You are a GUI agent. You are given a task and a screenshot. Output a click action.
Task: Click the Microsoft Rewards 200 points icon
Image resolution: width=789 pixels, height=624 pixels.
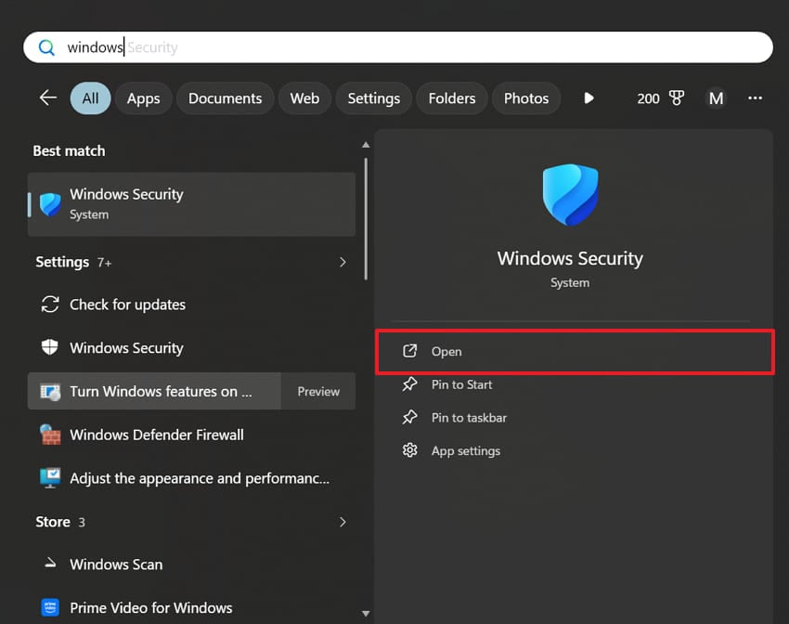point(660,97)
